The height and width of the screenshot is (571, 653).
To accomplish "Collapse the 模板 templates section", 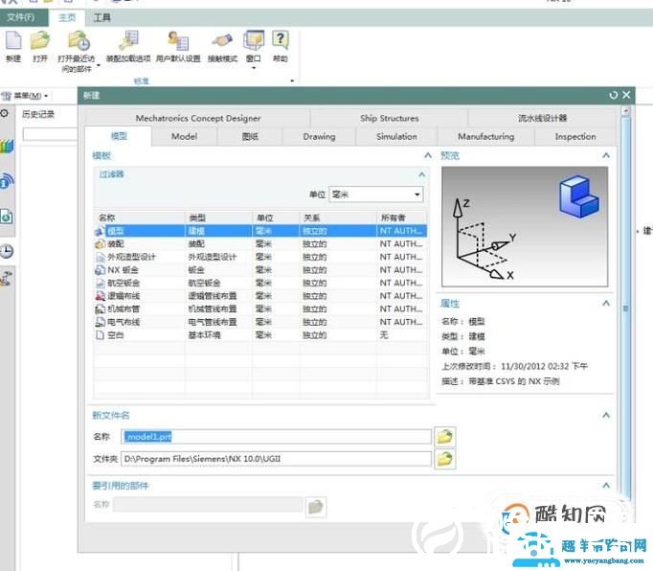I will click(428, 155).
